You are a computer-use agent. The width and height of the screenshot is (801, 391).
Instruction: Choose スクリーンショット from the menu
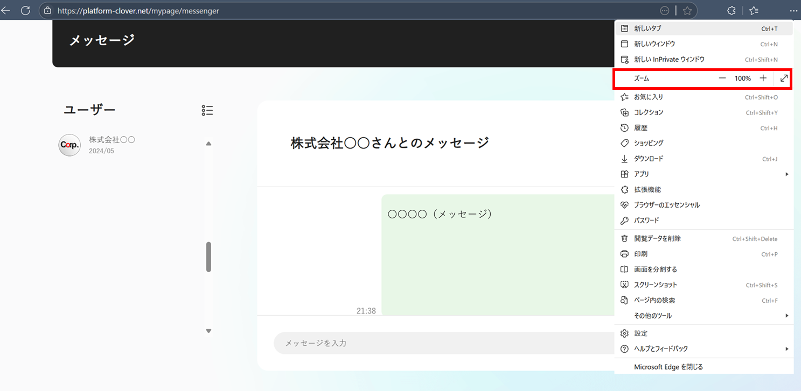click(704, 285)
